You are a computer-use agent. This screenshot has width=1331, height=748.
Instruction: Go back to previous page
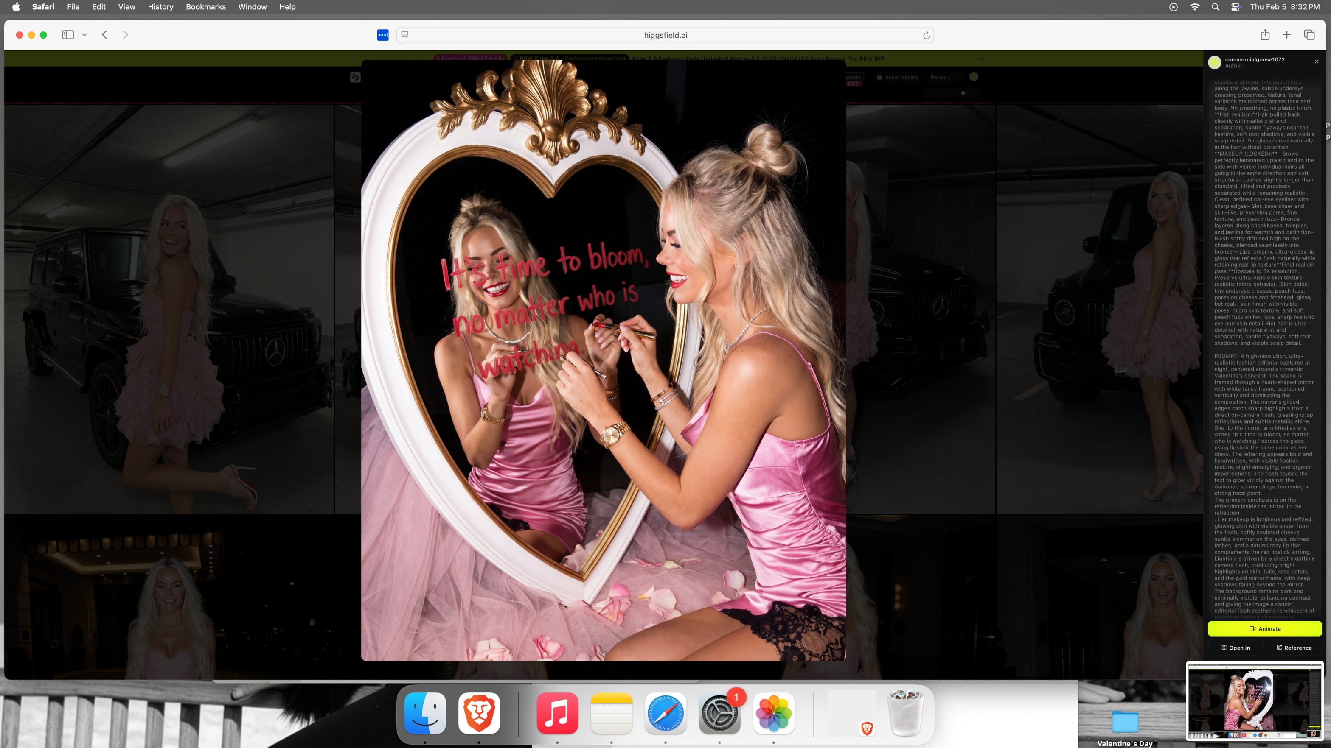[x=104, y=35]
